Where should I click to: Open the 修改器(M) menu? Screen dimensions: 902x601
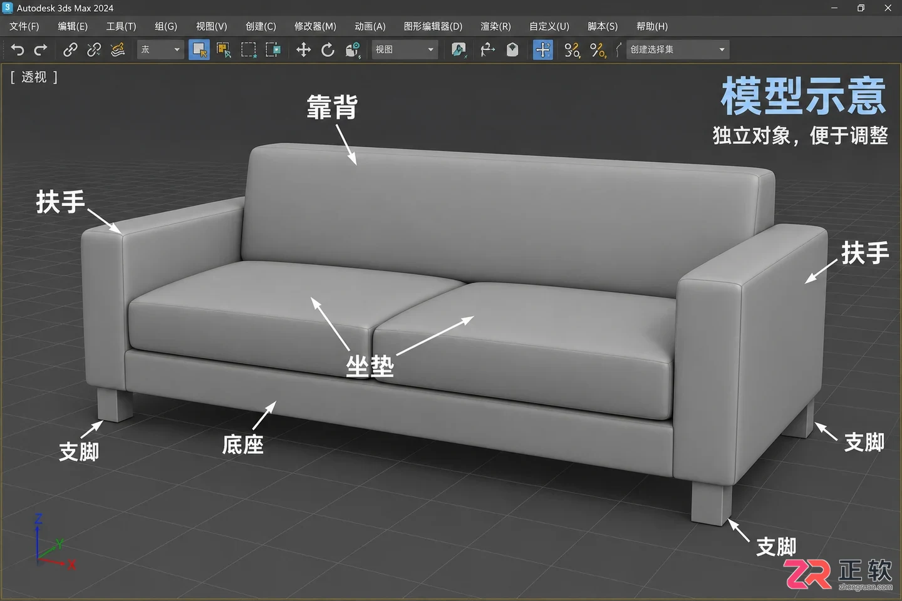click(315, 26)
